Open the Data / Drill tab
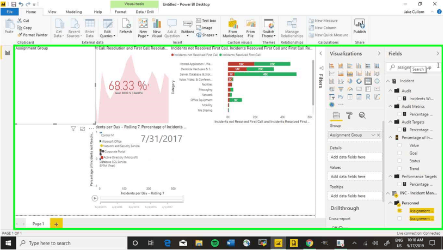The height and width of the screenshot is (250, 444). [145, 12]
